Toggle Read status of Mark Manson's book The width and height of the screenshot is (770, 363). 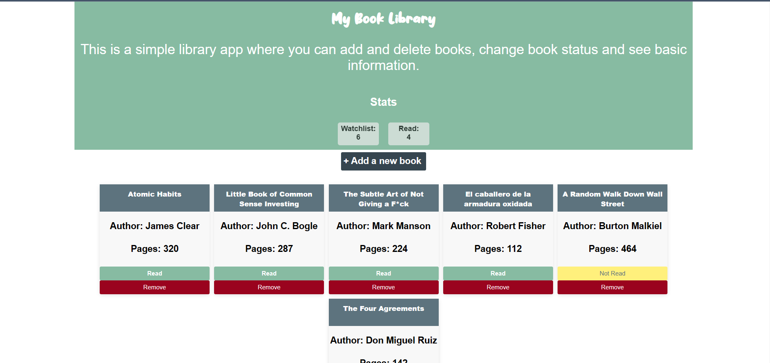click(383, 273)
